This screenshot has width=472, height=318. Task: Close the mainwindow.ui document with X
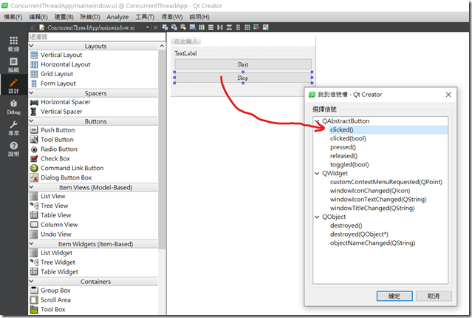155,27
